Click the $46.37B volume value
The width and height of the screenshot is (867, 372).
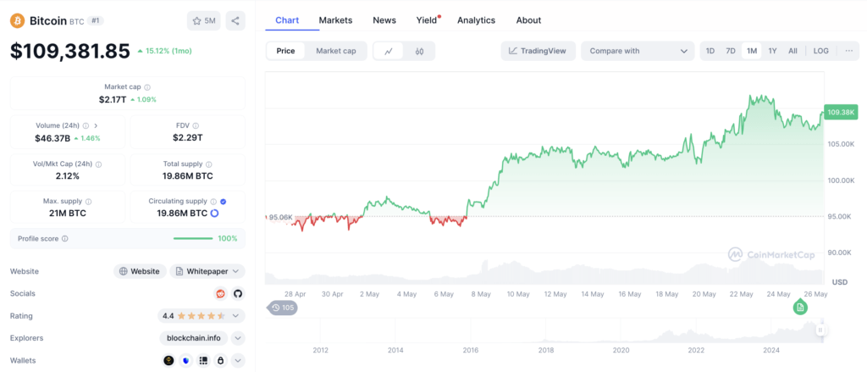pos(52,138)
